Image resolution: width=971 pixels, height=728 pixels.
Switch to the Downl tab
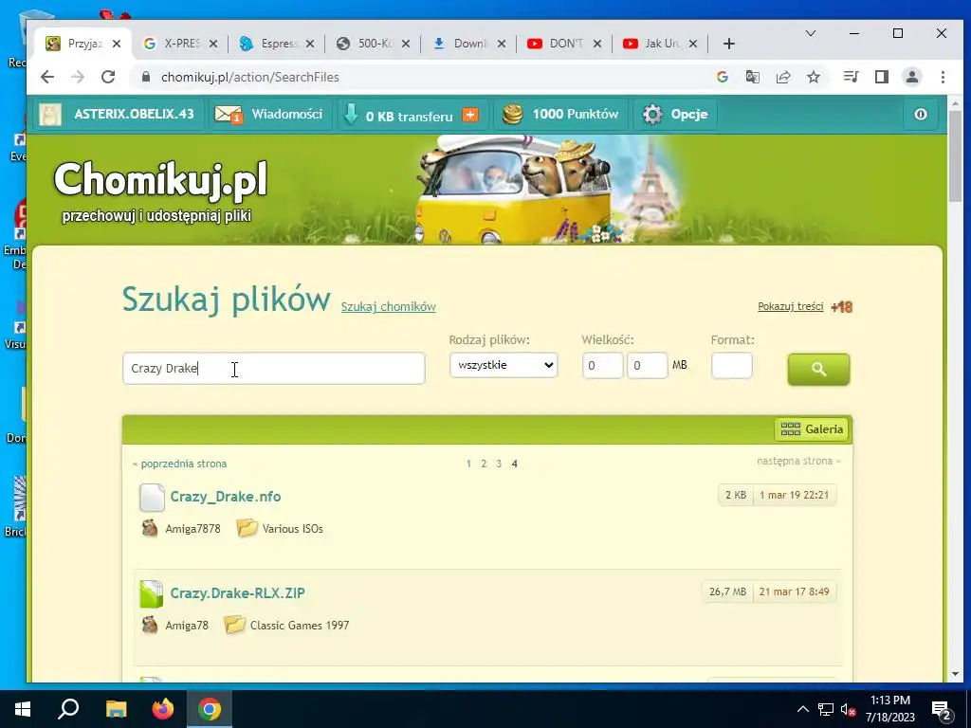click(468, 44)
